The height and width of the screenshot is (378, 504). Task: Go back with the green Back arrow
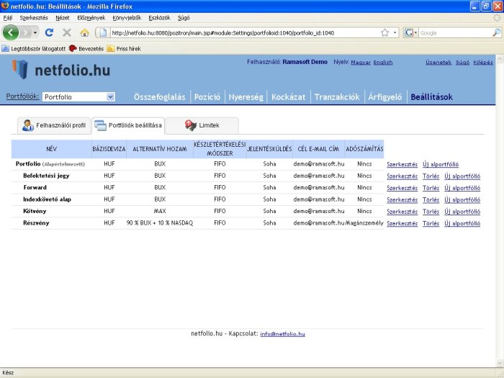coord(11,32)
